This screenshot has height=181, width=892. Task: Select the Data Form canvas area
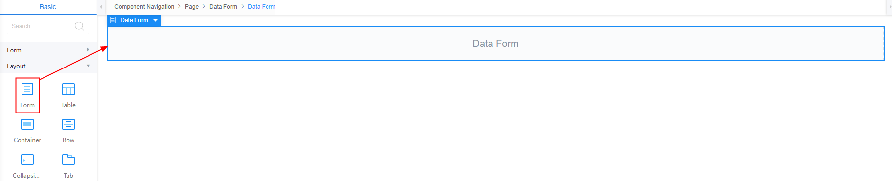[x=495, y=44]
